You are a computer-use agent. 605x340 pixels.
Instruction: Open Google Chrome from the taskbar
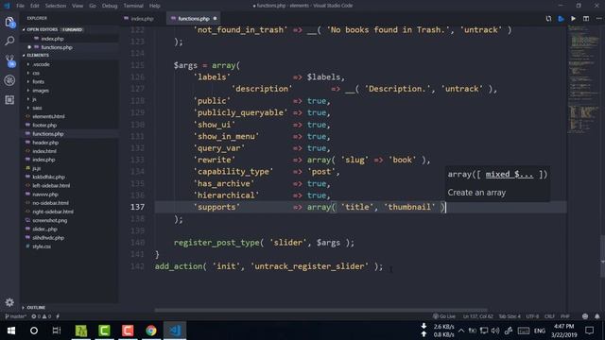pos(151,331)
